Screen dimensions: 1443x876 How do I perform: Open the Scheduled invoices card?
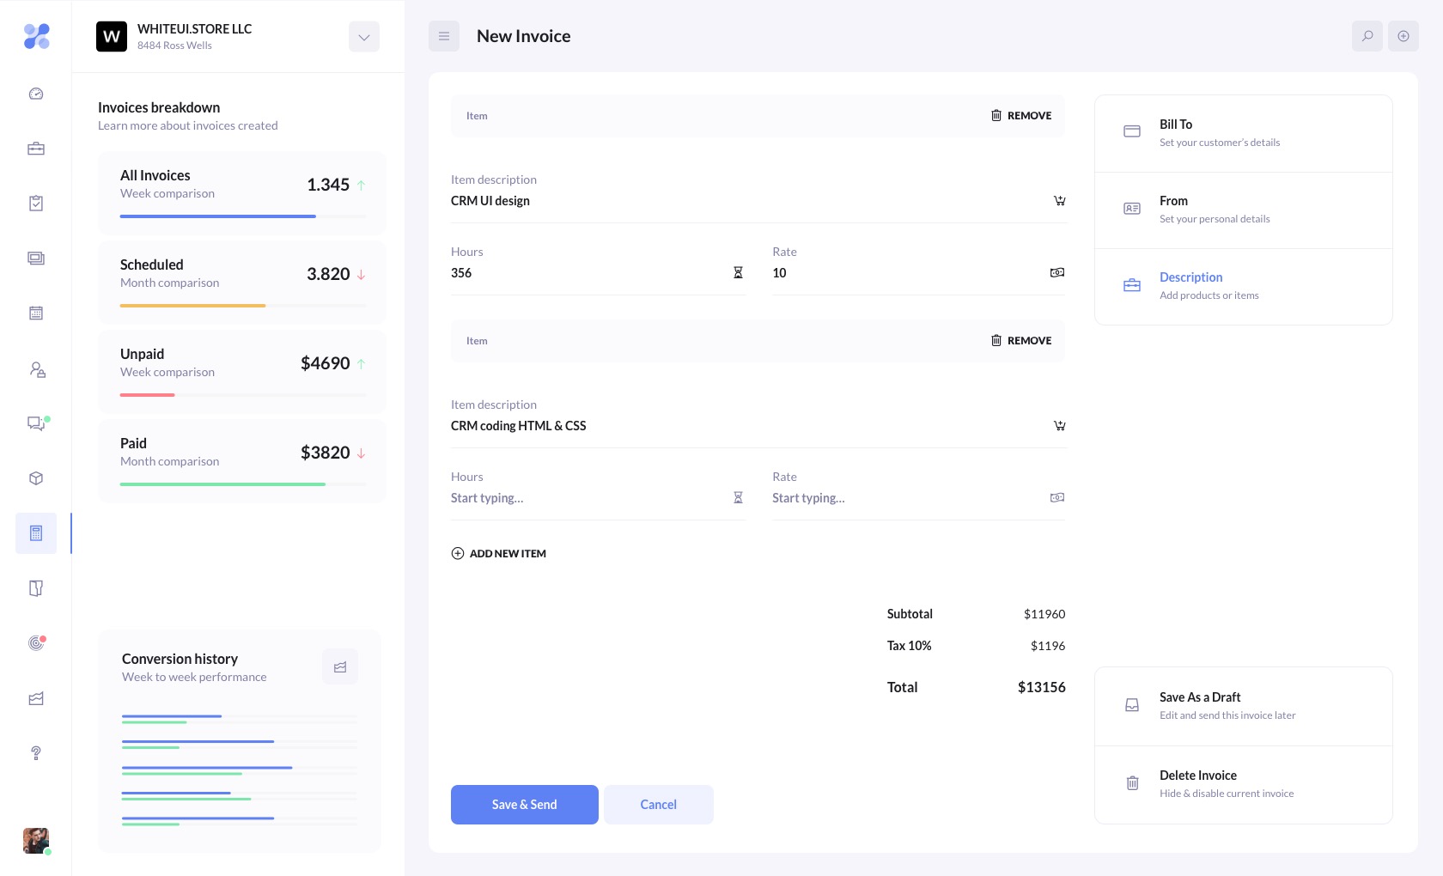[242, 283]
